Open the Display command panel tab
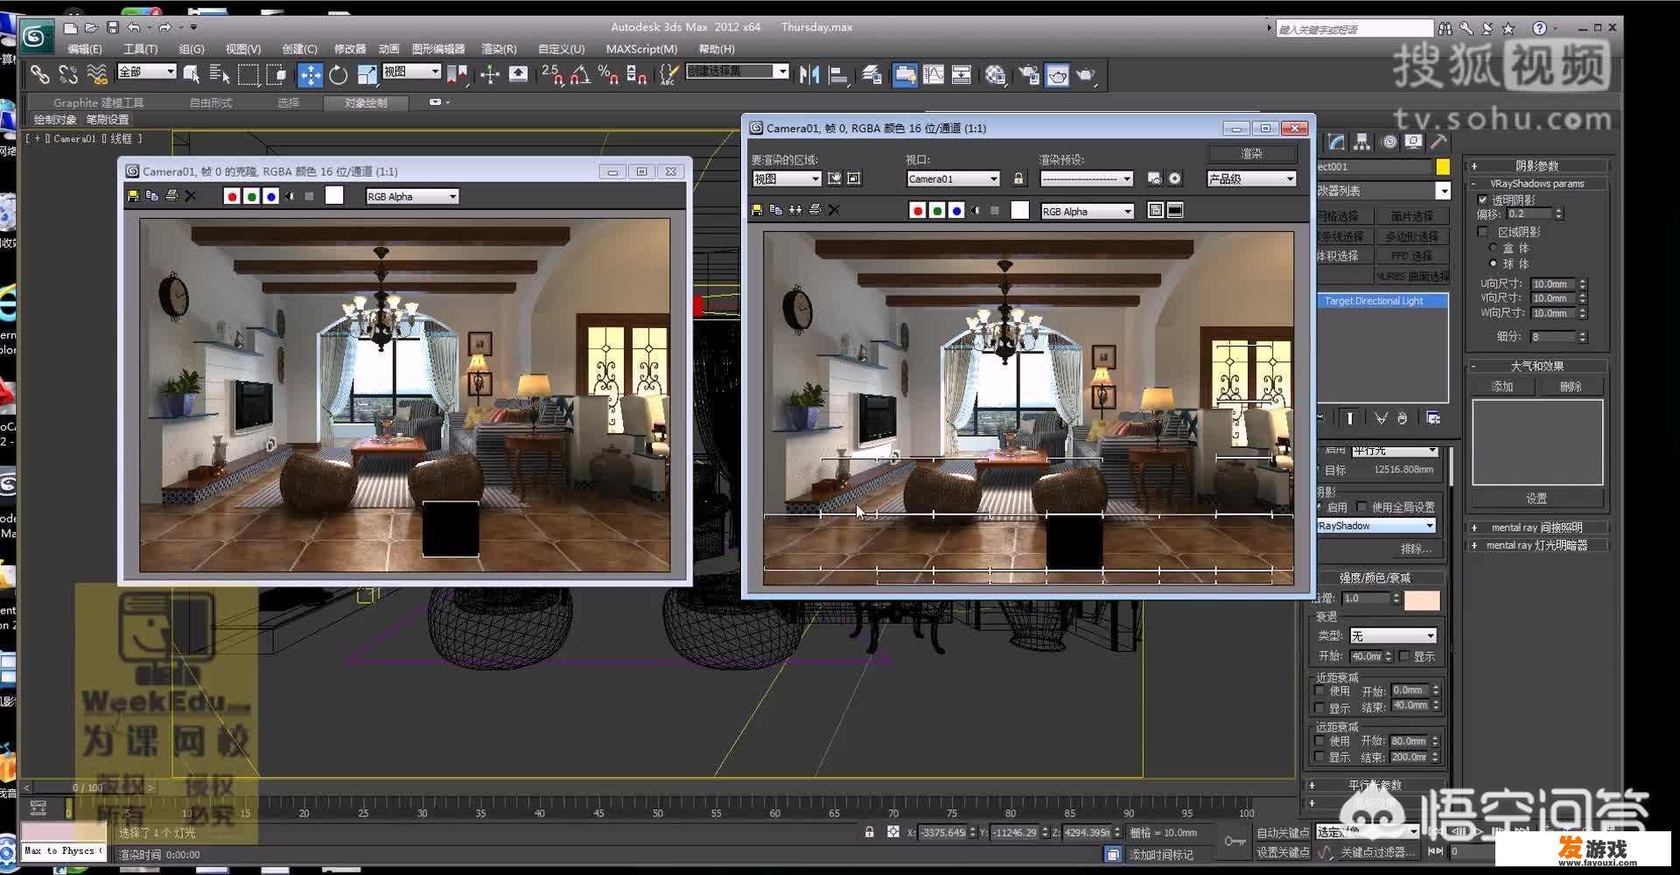1680x875 pixels. pos(1413,142)
